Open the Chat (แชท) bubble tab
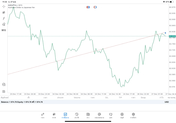 pos(111,115)
